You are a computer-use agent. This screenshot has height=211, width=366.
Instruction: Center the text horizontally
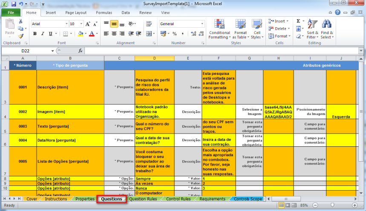114,34
